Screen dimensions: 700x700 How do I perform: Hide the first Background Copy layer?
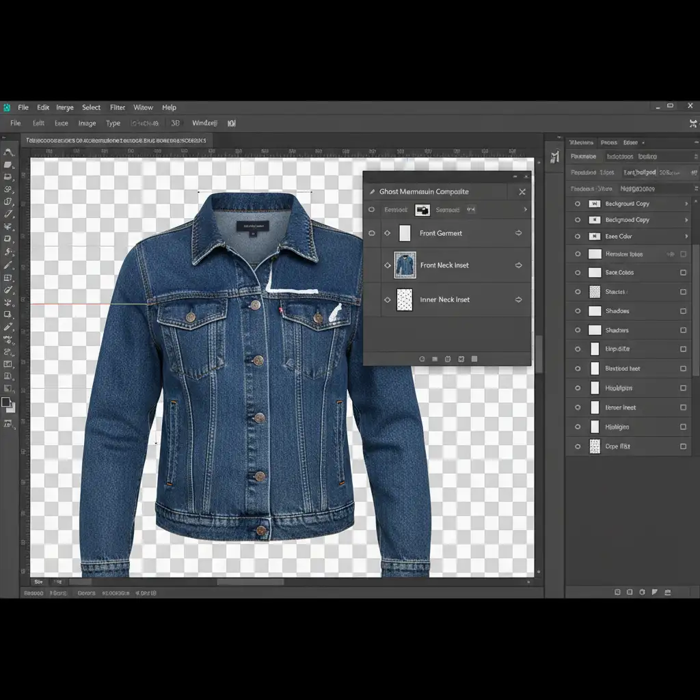(578, 204)
